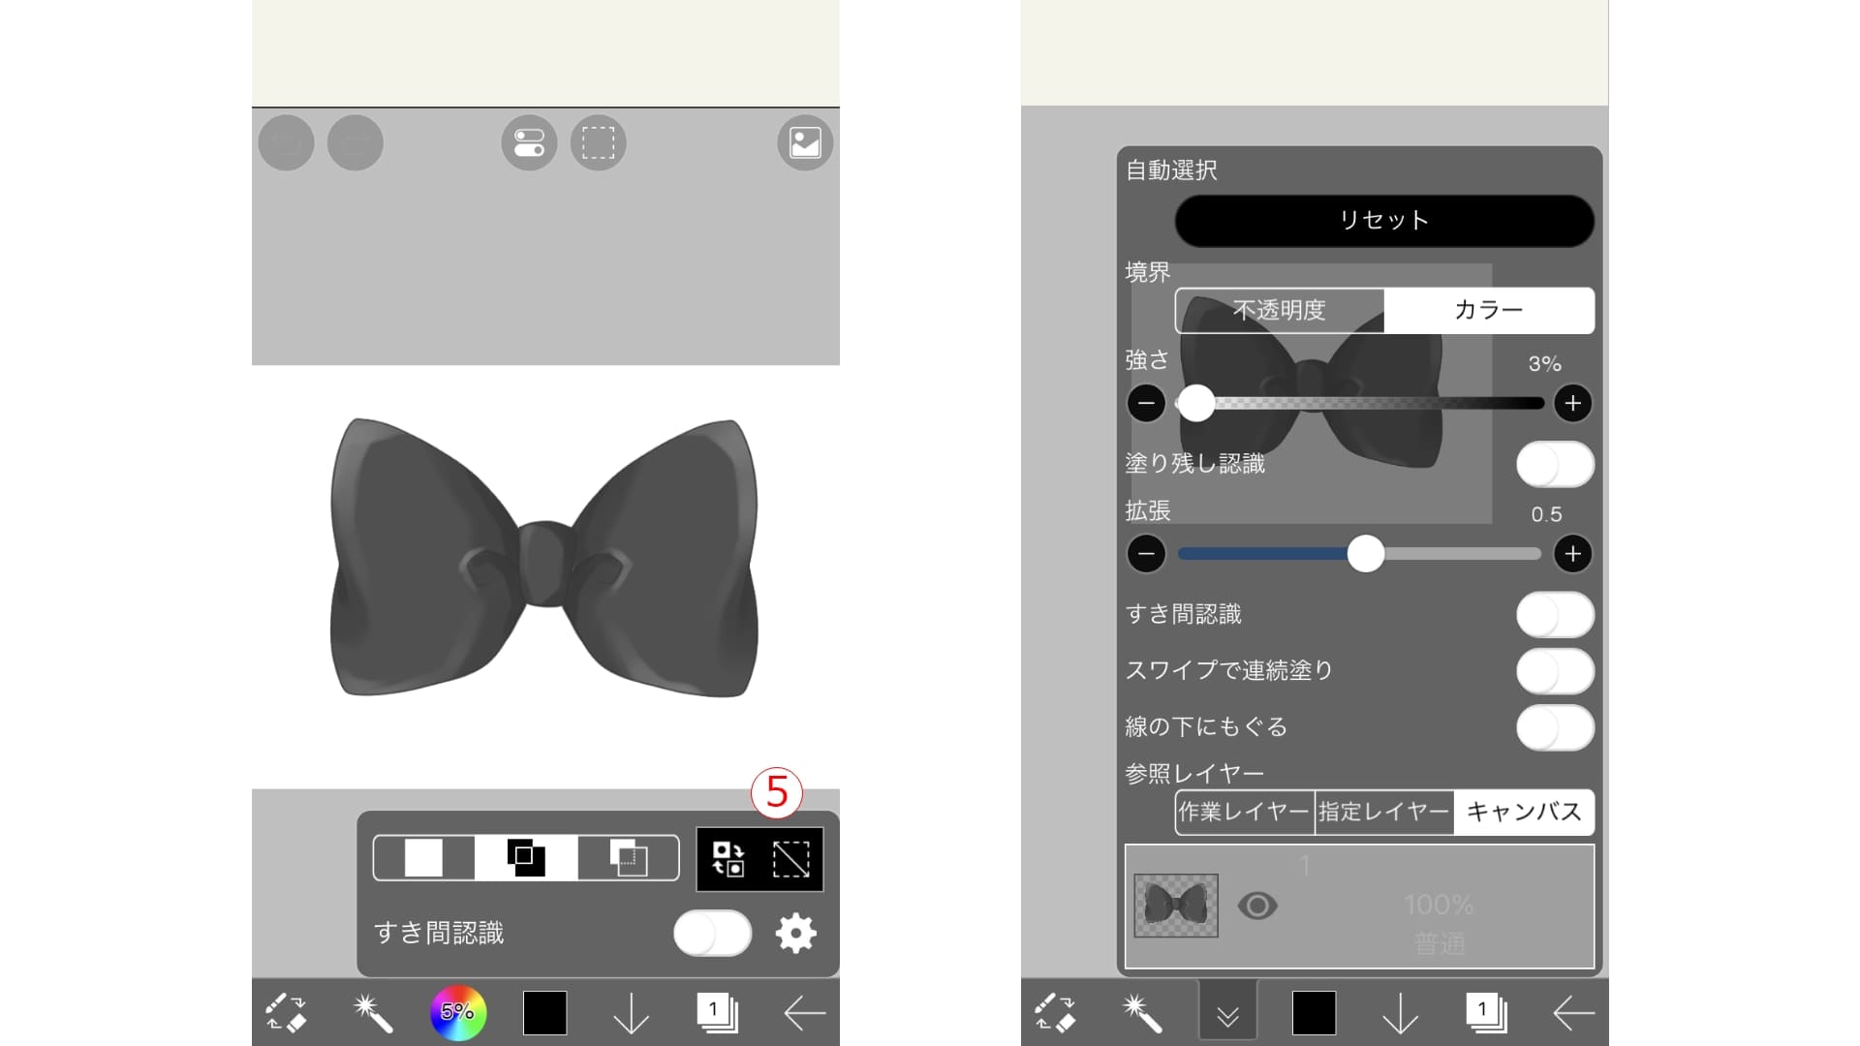
Task: Turn on すき間認識 in the popup
Action: click(x=713, y=933)
